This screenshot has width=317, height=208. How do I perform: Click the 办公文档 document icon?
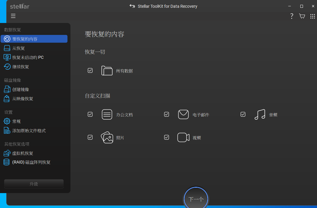pos(107,114)
